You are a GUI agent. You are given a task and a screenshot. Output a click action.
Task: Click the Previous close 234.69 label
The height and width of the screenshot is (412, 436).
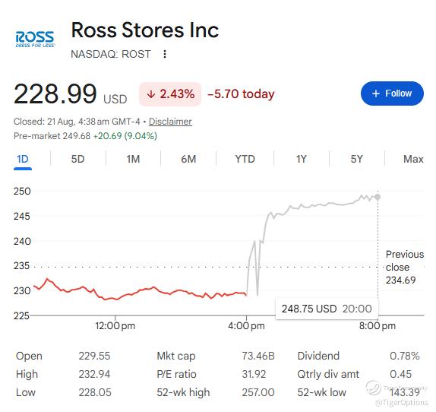(x=405, y=267)
